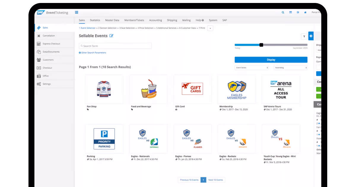Select the Gift Cards thumbnail

pyautogui.click(x=193, y=89)
